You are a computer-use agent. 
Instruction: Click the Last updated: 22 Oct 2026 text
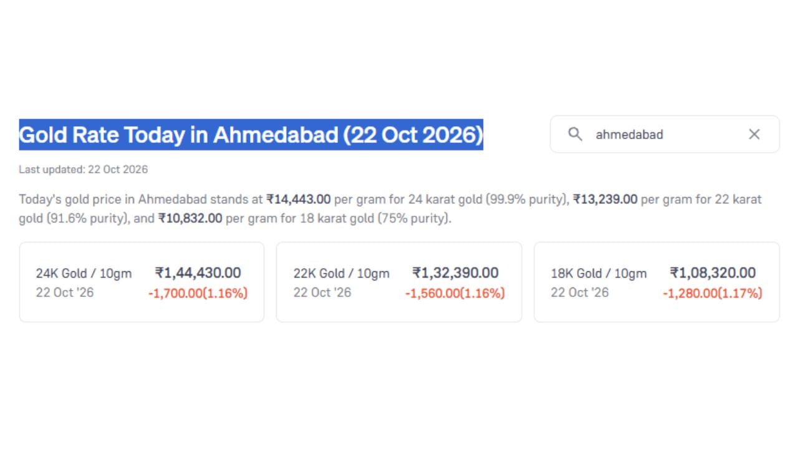tap(83, 170)
